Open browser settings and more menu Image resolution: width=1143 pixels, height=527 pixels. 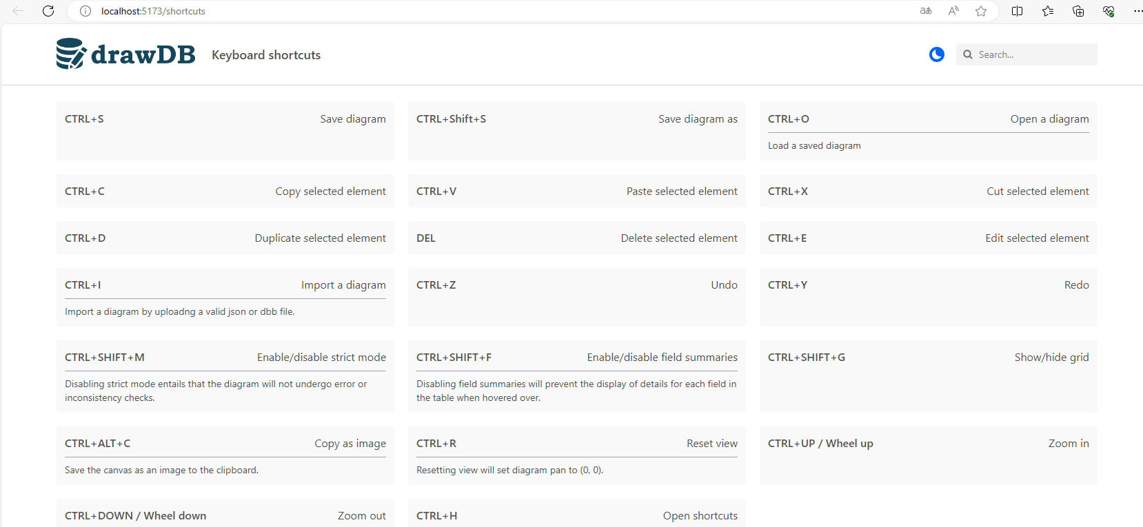1137,11
